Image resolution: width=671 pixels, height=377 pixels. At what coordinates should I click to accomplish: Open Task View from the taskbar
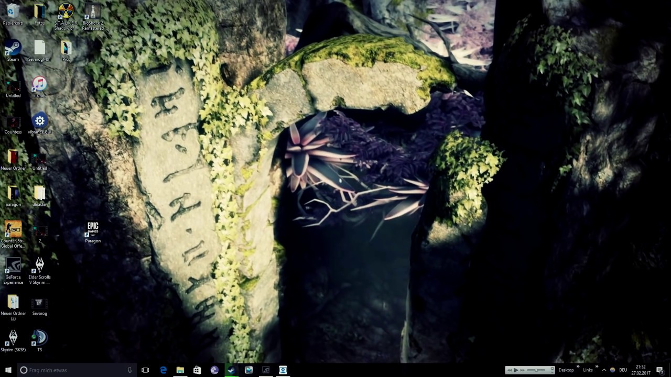pos(145,370)
